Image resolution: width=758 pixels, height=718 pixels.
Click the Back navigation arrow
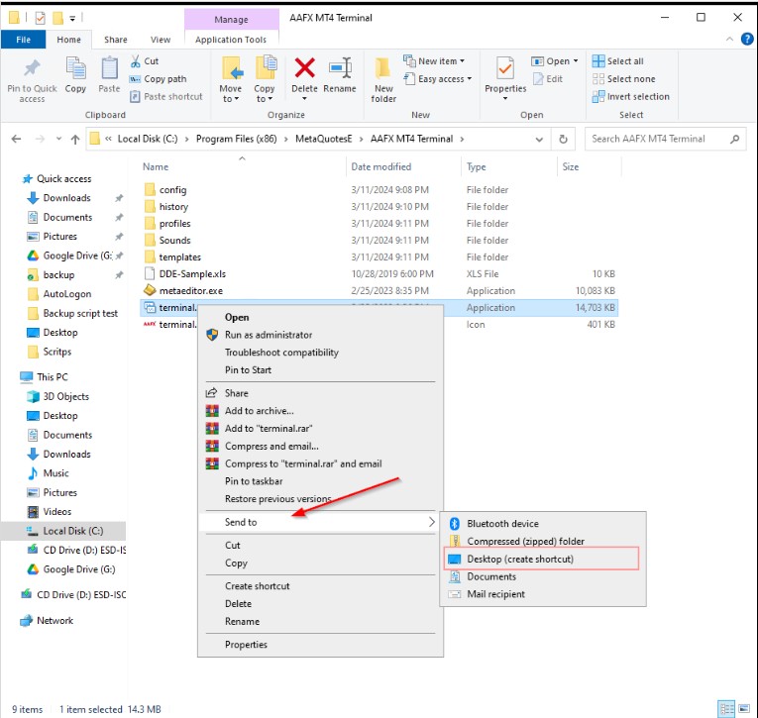pyautogui.click(x=17, y=140)
